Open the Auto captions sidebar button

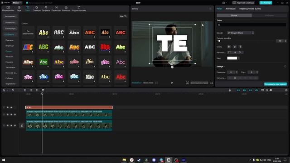10,16
